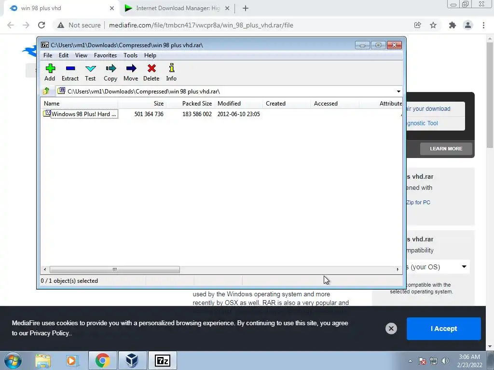
Task: Open the Help menu
Action: point(151,55)
